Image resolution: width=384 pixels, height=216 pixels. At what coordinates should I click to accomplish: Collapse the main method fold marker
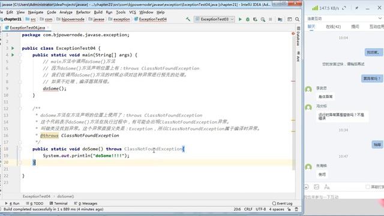(x=20, y=55)
